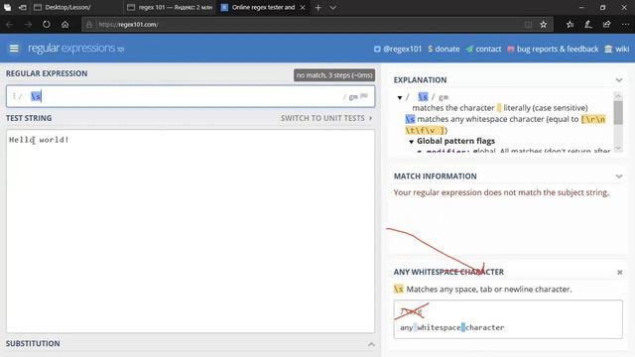Click the donate link

coord(444,49)
